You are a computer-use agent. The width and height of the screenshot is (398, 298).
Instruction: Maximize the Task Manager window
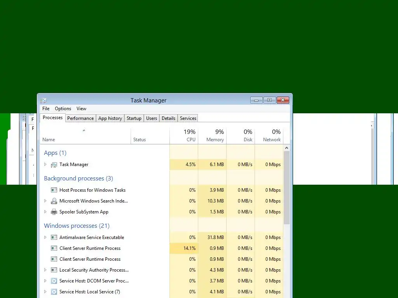tap(270, 100)
